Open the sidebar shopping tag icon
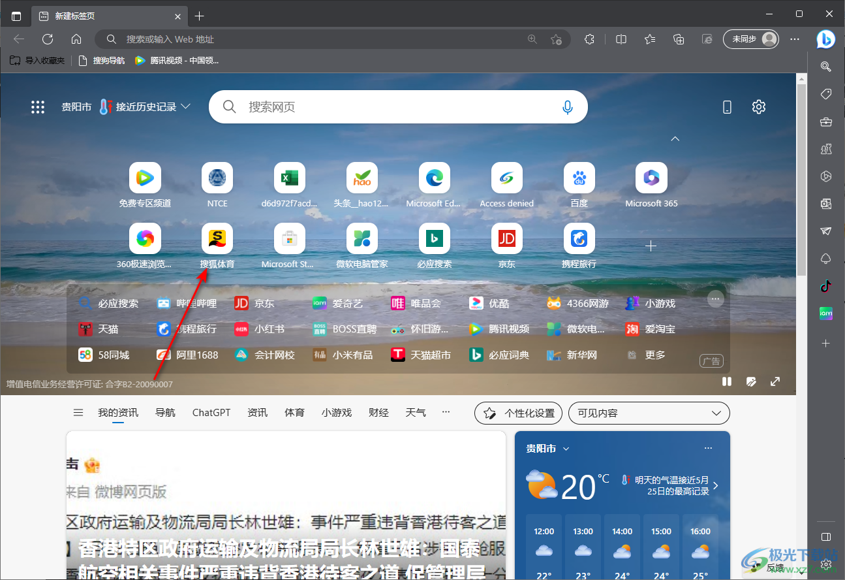Viewport: 845px width, 580px height. (x=826, y=94)
